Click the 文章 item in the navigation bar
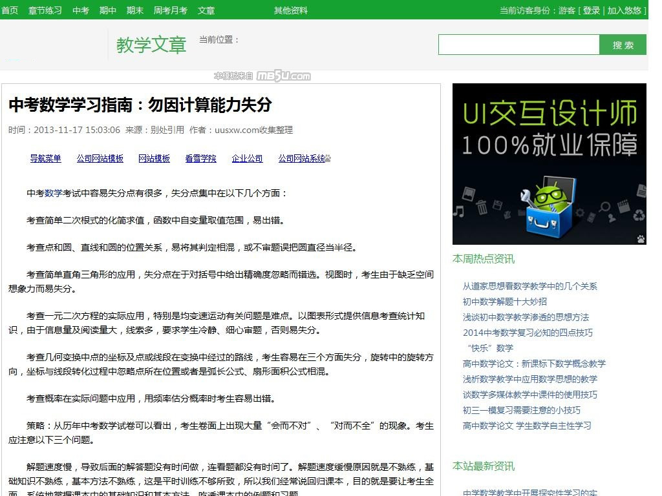The height and width of the screenshot is (496, 662). [x=206, y=10]
